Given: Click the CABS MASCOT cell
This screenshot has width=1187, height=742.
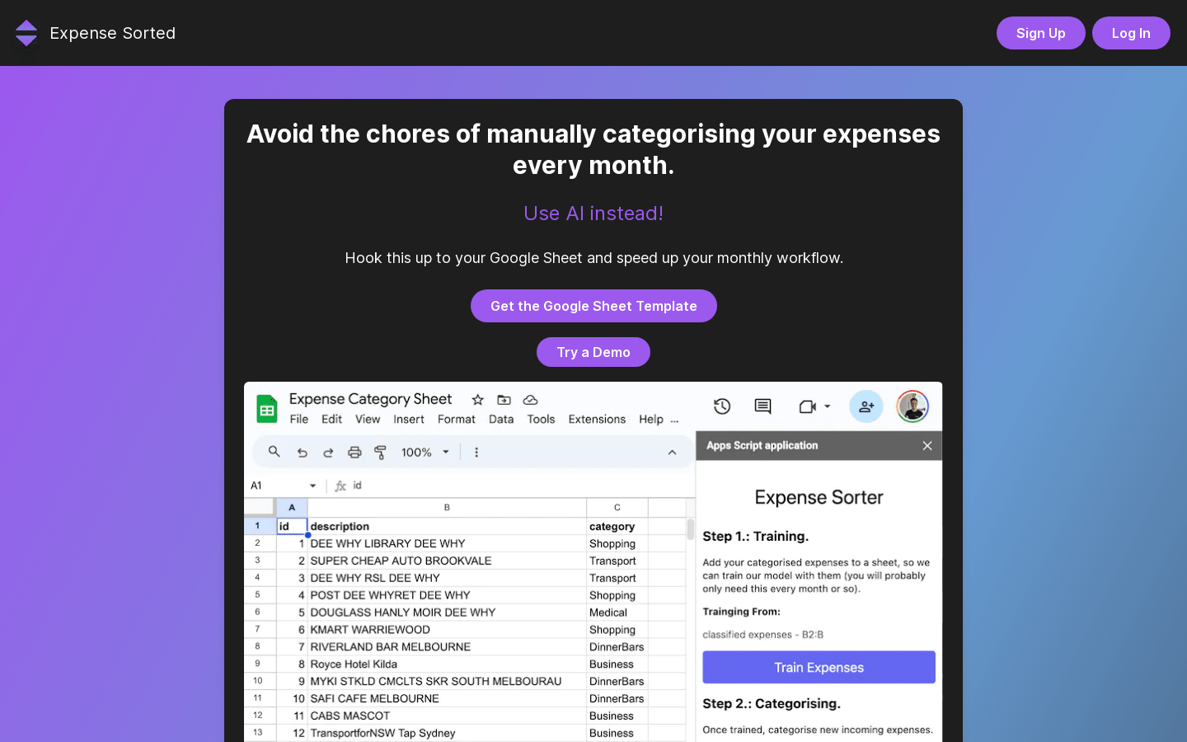Looking at the screenshot, I should tap(447, 716).
